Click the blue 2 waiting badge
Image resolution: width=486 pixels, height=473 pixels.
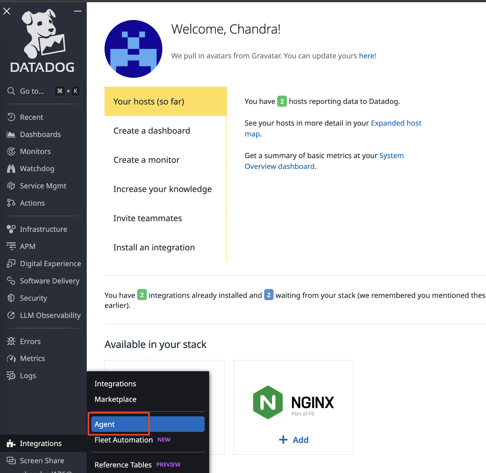click(x=269, y=295)
